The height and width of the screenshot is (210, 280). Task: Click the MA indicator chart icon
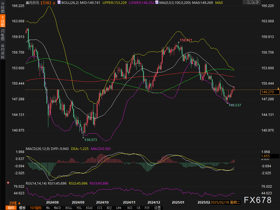(157, 3)
